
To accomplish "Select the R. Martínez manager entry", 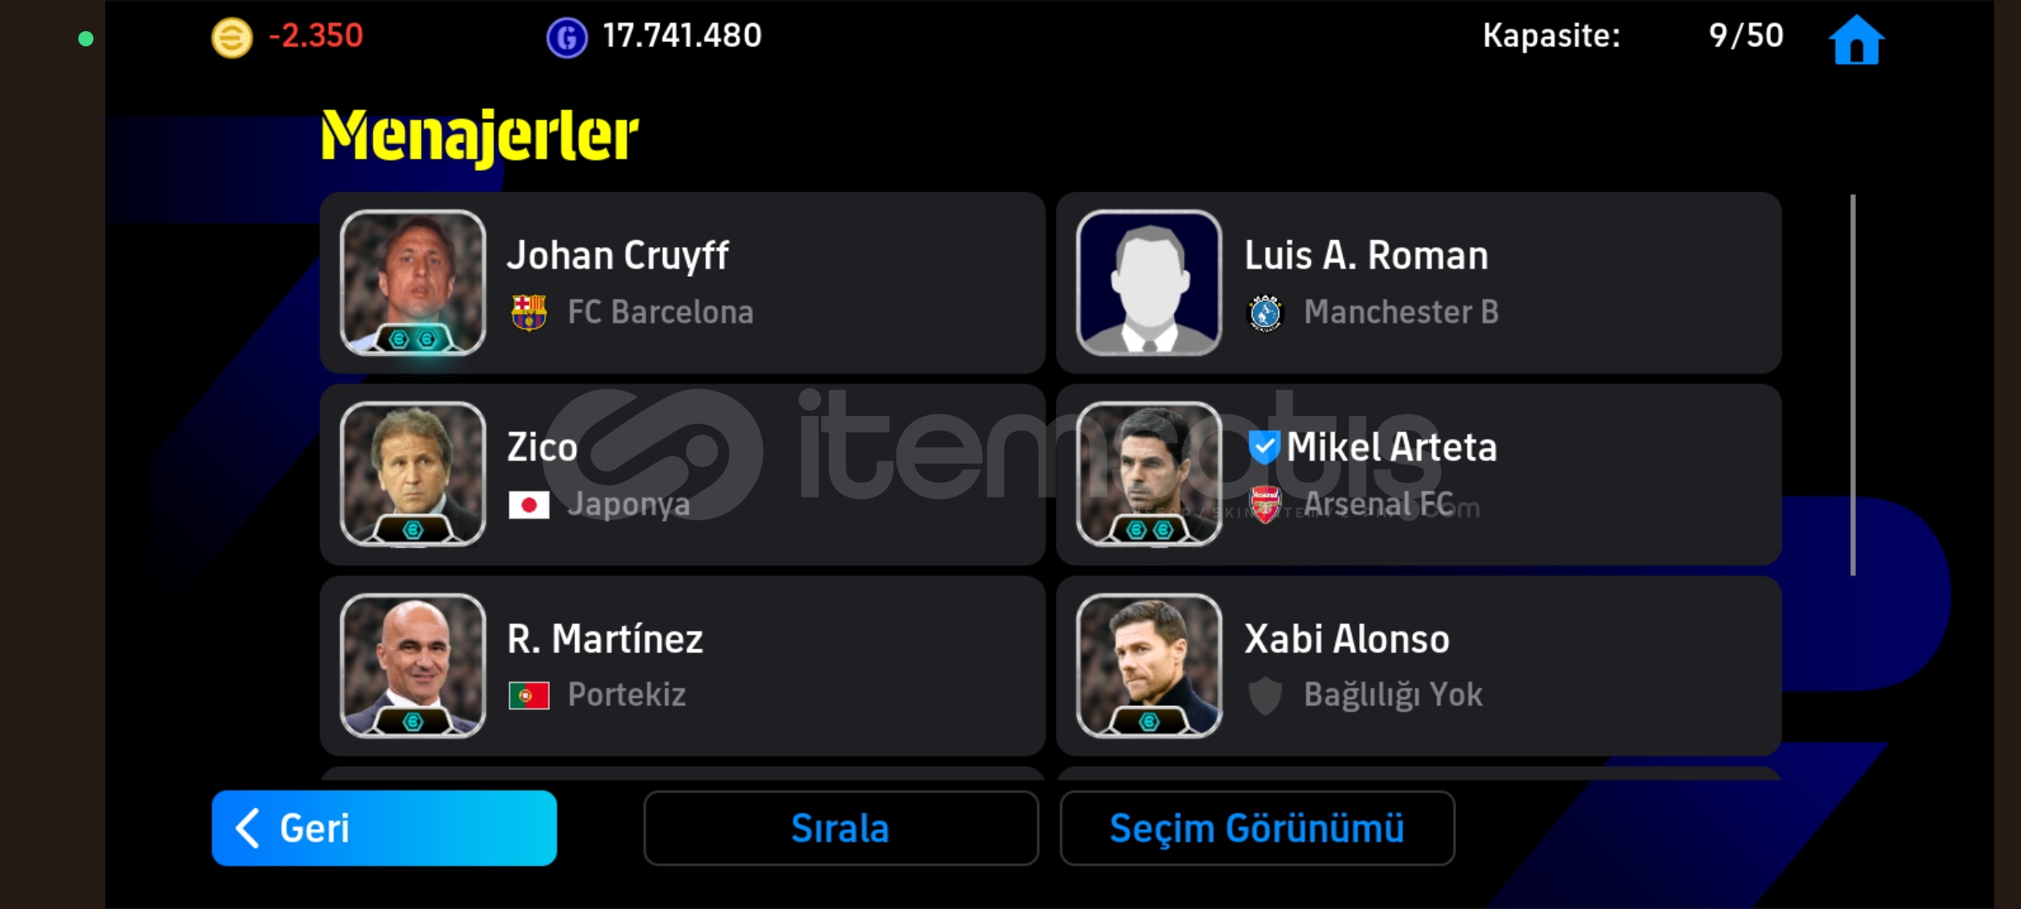I will click(682, 666).
